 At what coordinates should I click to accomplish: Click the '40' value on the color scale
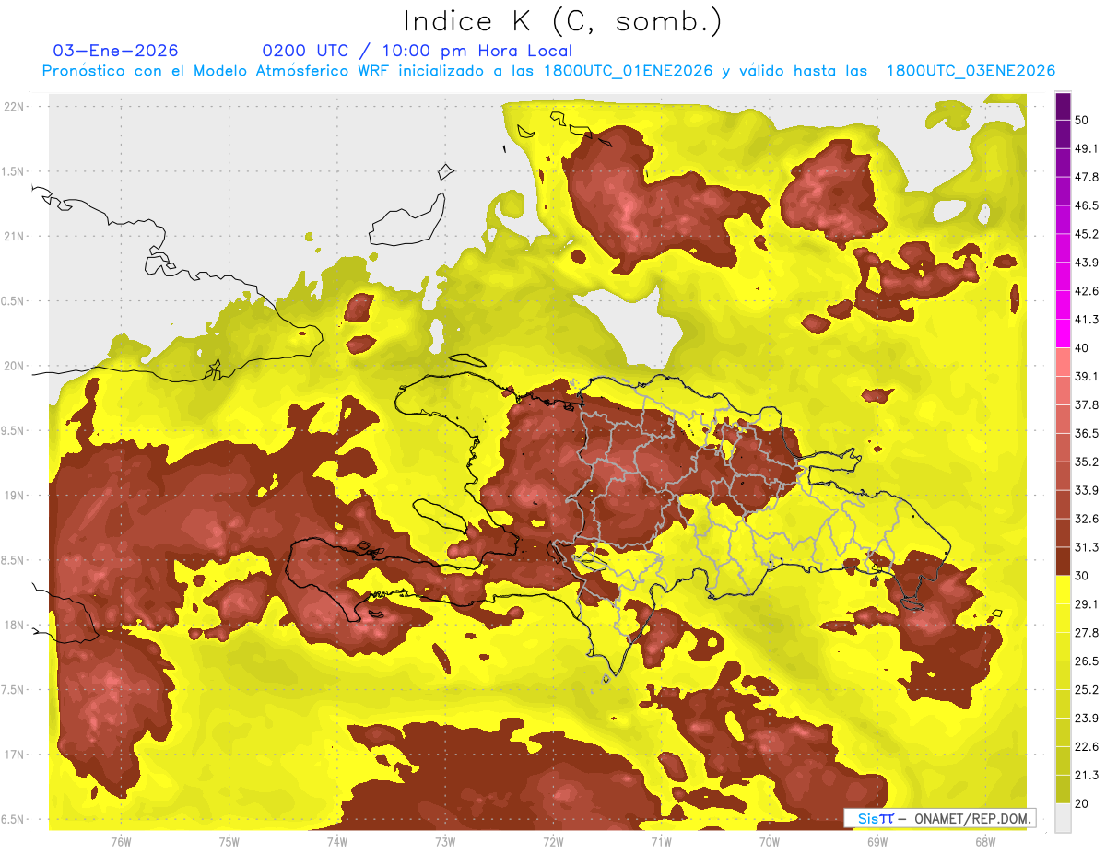[1082, 348]
